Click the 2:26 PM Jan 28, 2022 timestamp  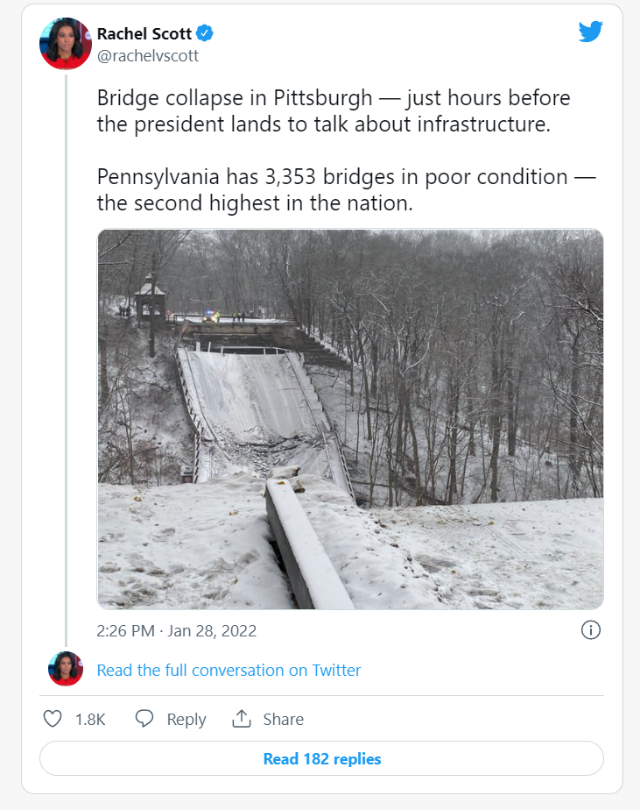point(177,630)
